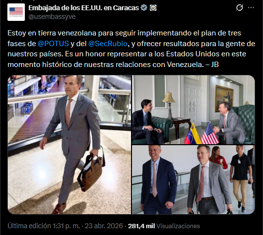
Task: Open the @SecRubio mention
Action: coord(108,44)
